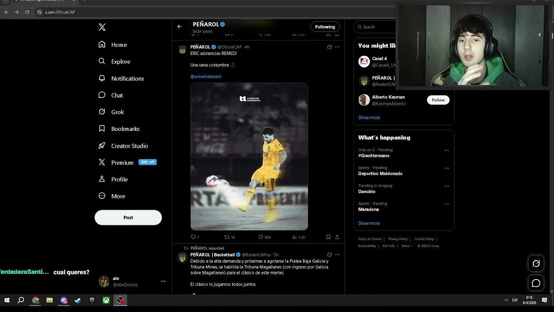
Task: Open the Xbox app from the taskbar
Action: (x=106, y=300)
